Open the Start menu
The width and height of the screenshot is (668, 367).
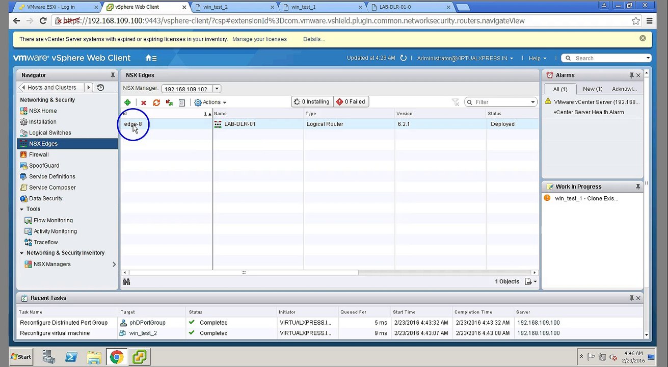pos(21,357)
